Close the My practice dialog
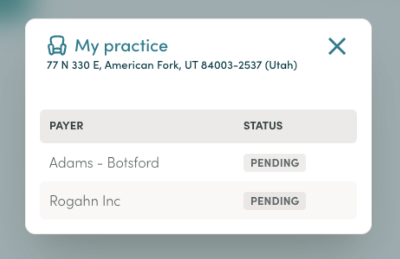This screenshot has height=259, width=400. (337, 46)
